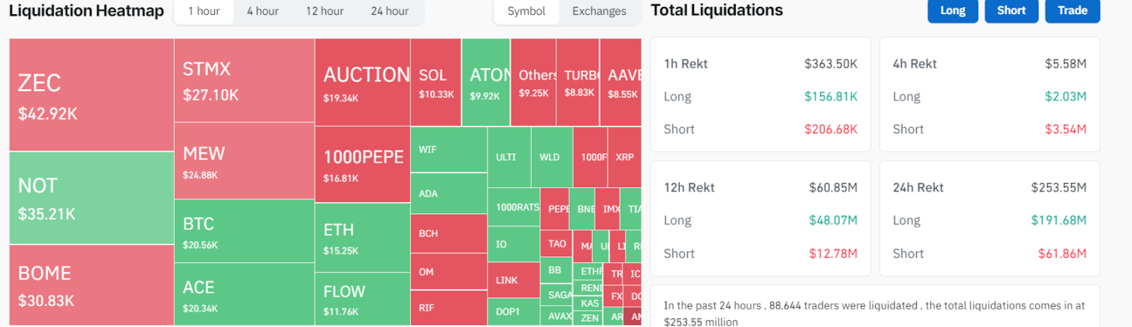Image resolution: width=1132 pixels, height=327 pixels.
Task: Select the 1 hour timeframe tab
Action: [x=204, y=11]
